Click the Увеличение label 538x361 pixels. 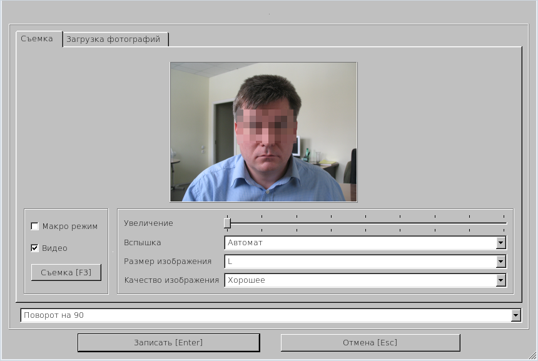148,223
